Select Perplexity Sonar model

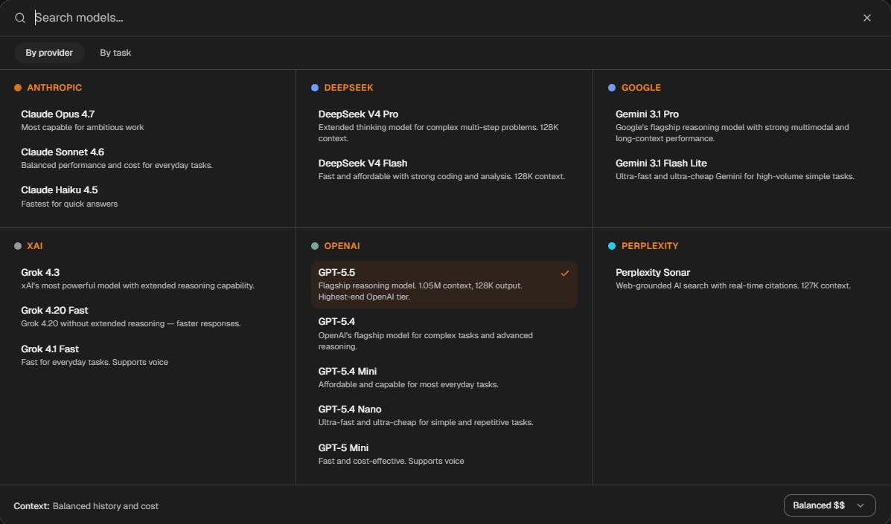[741, 279]
